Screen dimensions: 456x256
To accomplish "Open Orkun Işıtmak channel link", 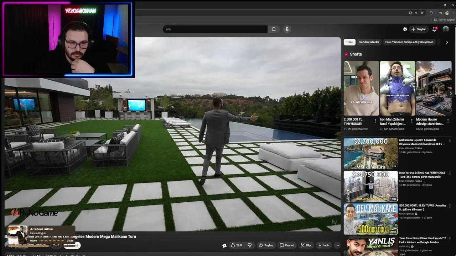I will click(x=406, y=214).
